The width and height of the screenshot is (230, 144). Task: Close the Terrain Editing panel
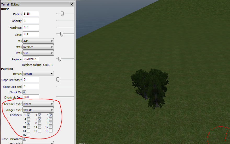tap(72, 4)
